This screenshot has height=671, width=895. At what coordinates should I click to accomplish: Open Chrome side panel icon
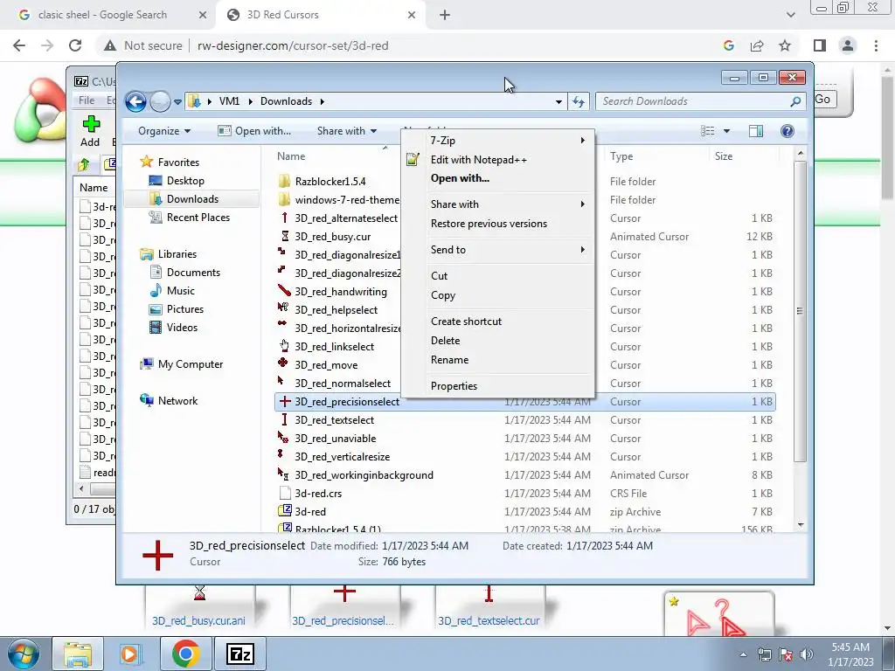coord(820,45)
